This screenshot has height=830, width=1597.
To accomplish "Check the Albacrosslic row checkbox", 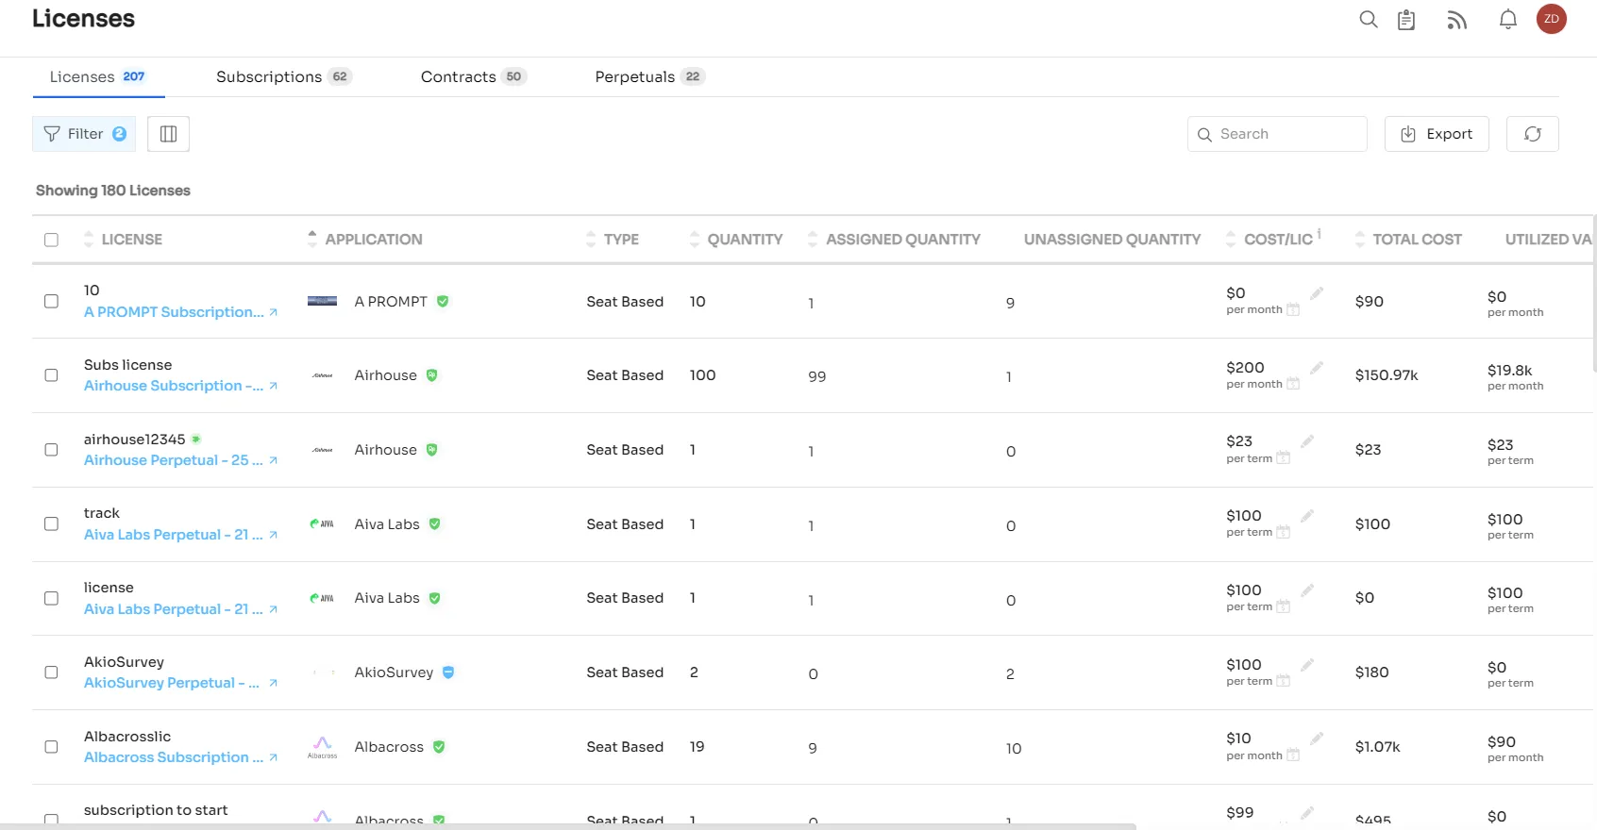I will click(51, 747).
